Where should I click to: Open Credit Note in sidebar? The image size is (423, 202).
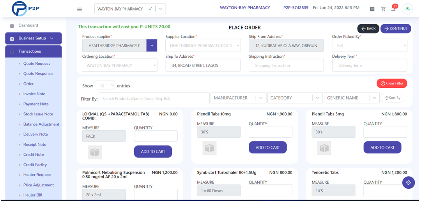click(x=34, y=154)
